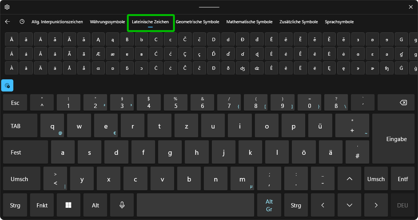Click the back arrow in symbol panel
418x220 pixels.
[x=8, y=22]
